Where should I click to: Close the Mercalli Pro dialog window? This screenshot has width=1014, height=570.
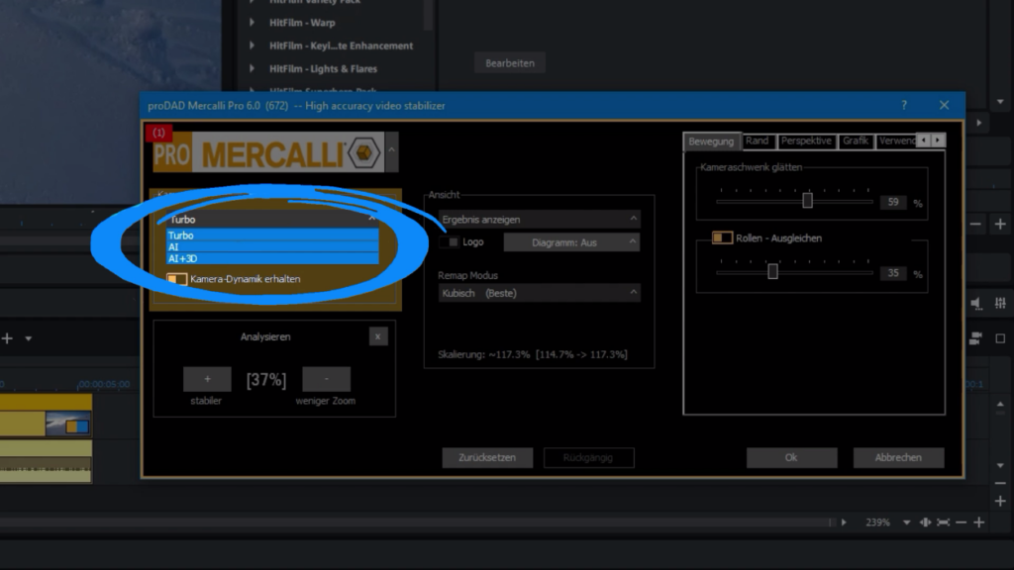[944, 105]
